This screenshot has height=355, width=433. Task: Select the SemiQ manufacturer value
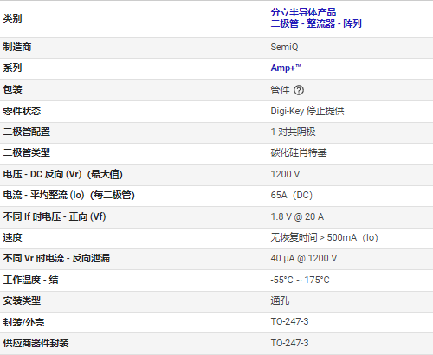coord(284,47)
